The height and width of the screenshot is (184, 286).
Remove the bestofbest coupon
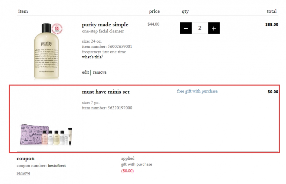(x=23, y=173)
